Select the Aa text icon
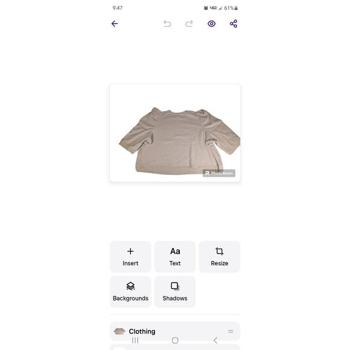This screenshot has width=350, height=350. [175, 252]
